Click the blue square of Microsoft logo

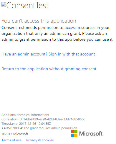(x=72, y=135)
